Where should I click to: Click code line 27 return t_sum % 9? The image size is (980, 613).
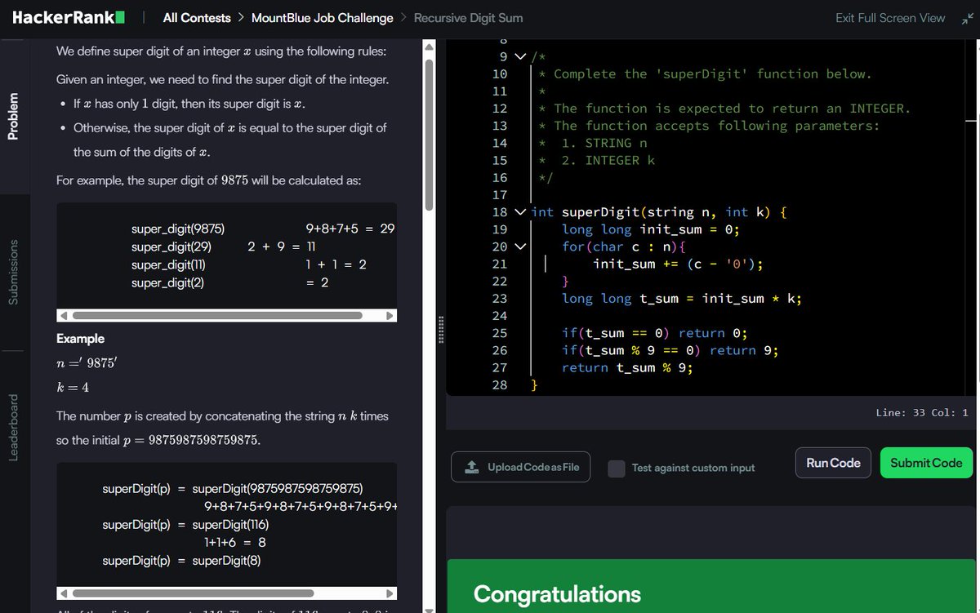point(627,367)
